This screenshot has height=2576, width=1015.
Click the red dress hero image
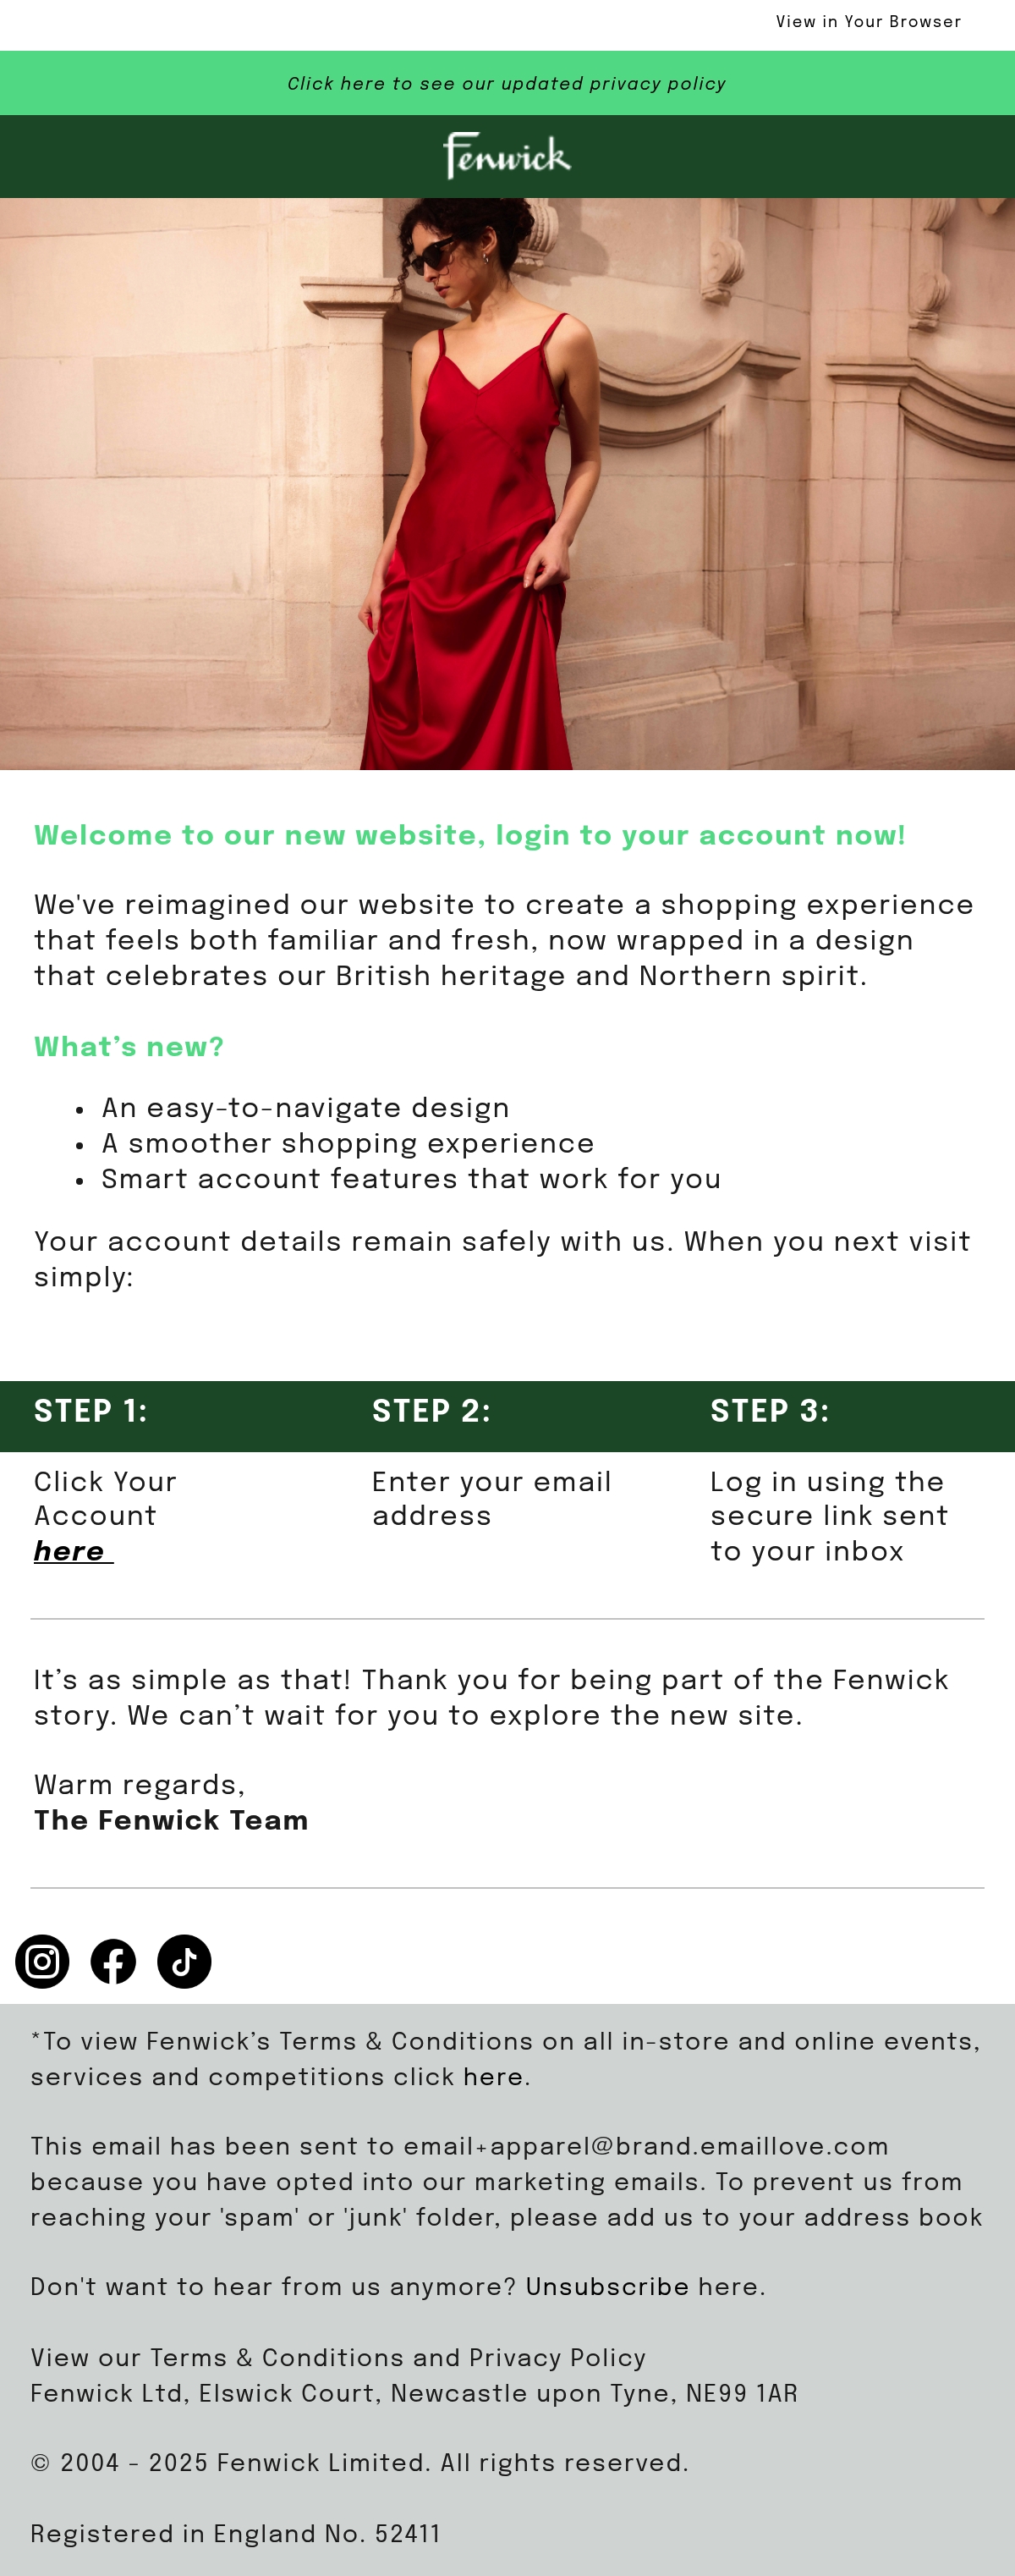507,484
